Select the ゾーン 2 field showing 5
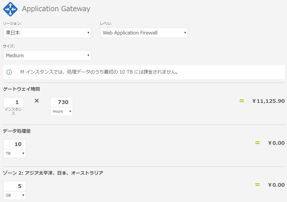Screen dimensions: 287x202 (x=14, y=186)
